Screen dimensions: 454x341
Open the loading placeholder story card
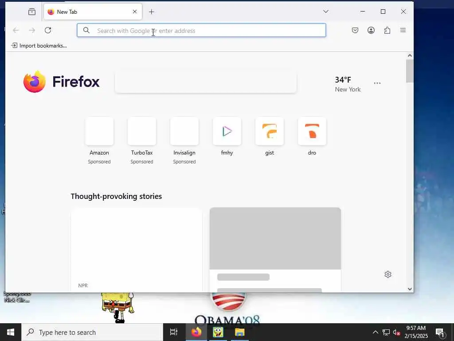click(275, 250)
